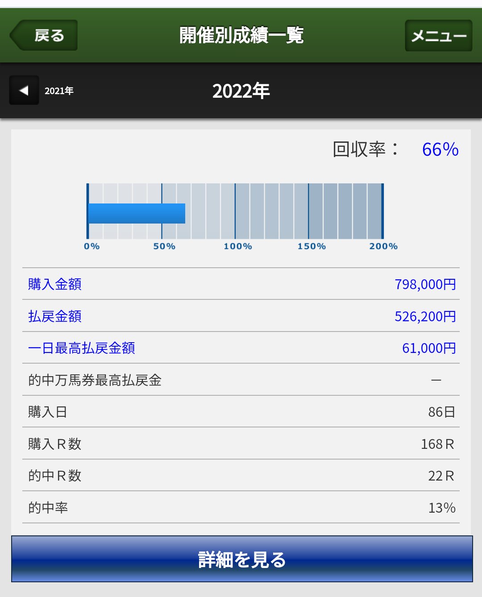
Task: Click the 0% mark on chart axis
Action: [92, 246]
